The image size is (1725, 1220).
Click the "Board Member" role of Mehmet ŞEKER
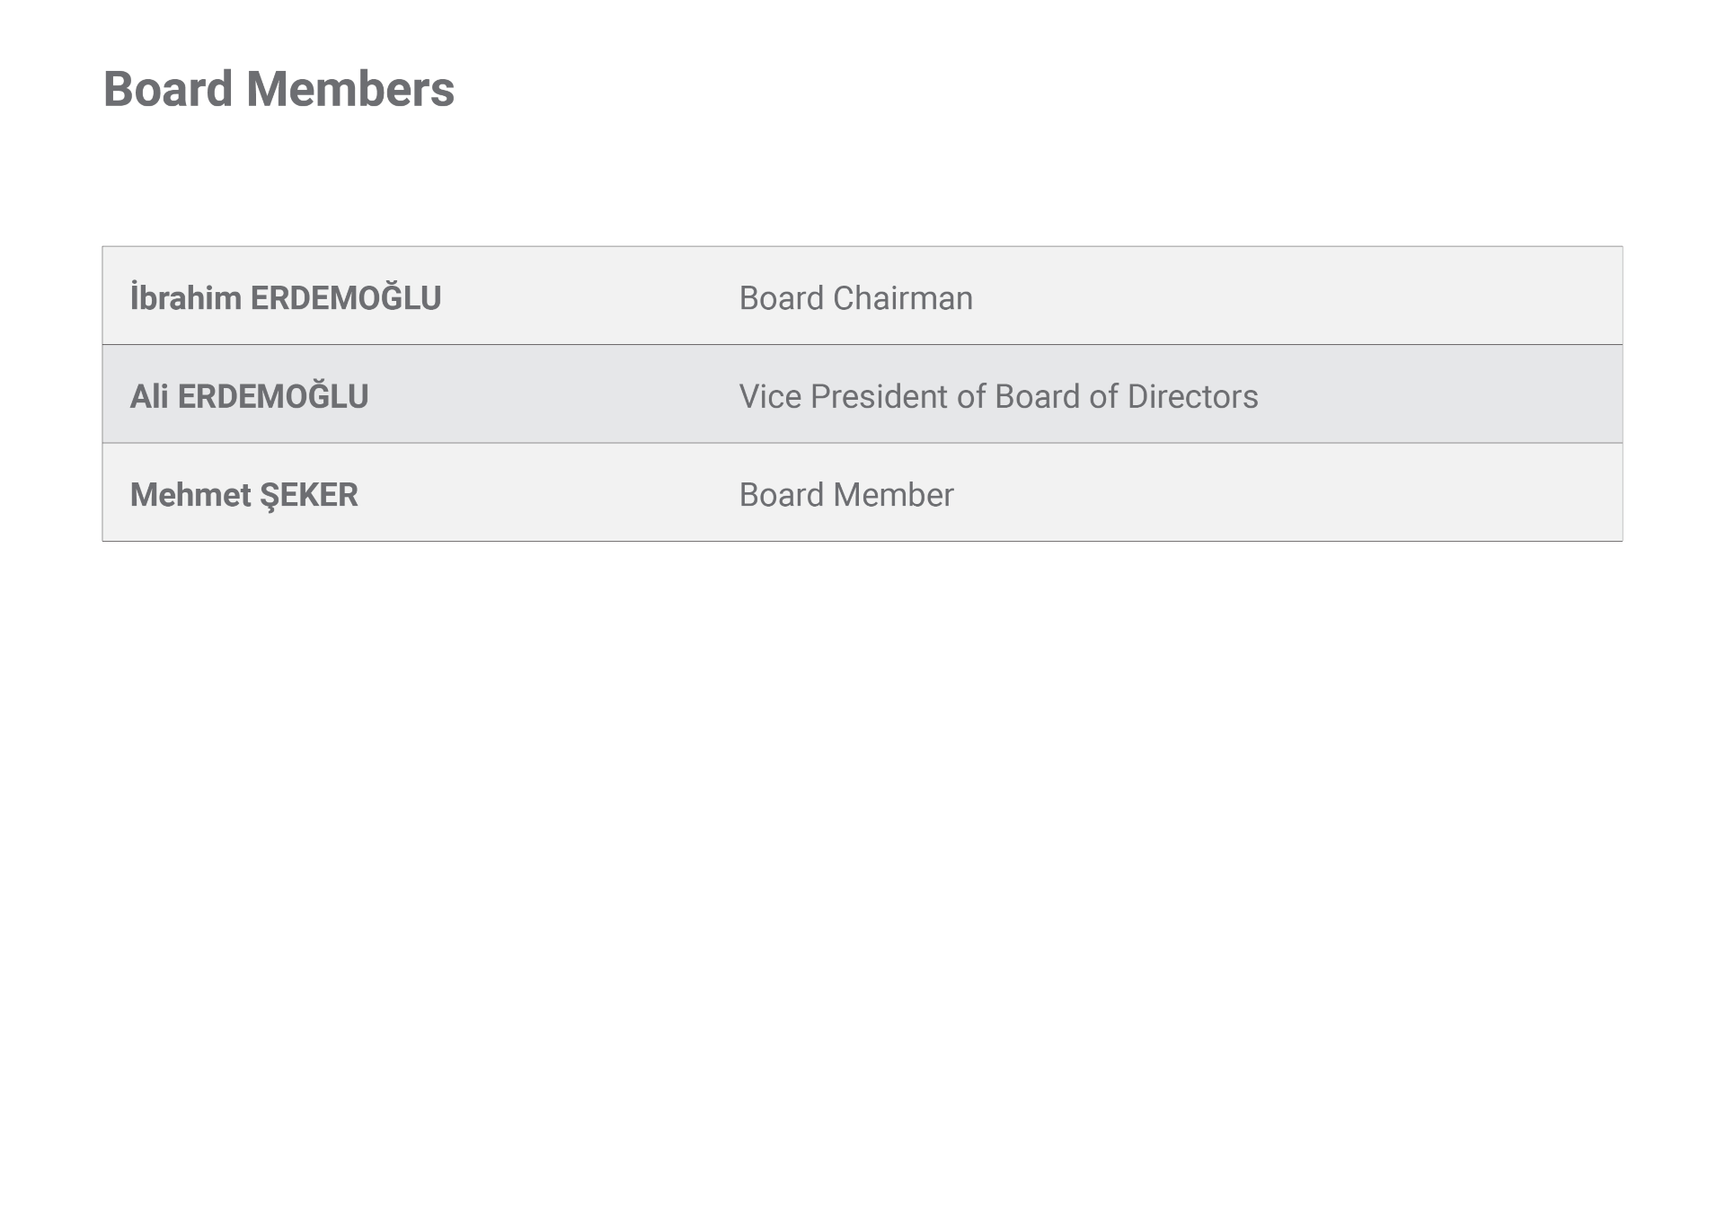click(x=846, y=495)
